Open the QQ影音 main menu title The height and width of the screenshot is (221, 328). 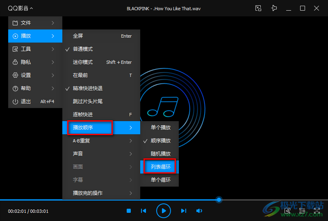point(20,8)
